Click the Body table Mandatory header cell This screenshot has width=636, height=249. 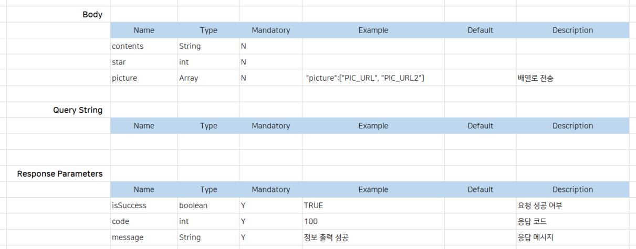point(270,30)
